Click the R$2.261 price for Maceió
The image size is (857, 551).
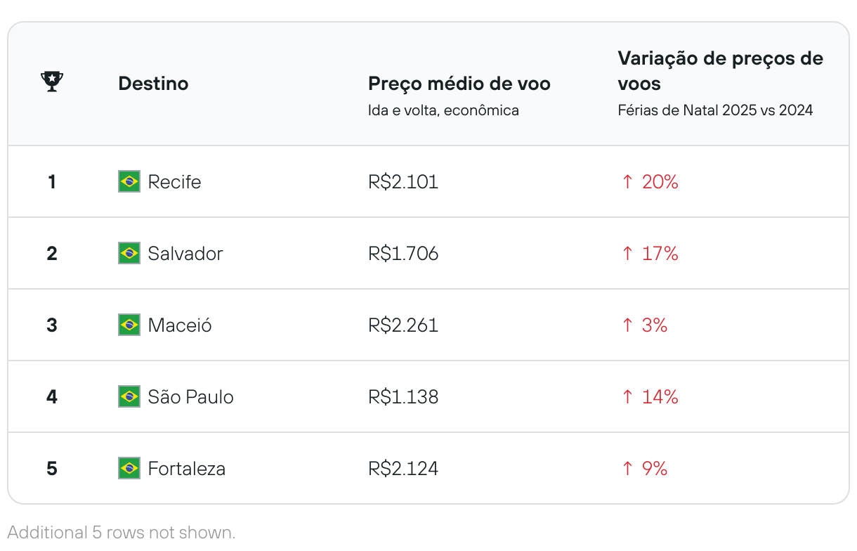[403, 325]
